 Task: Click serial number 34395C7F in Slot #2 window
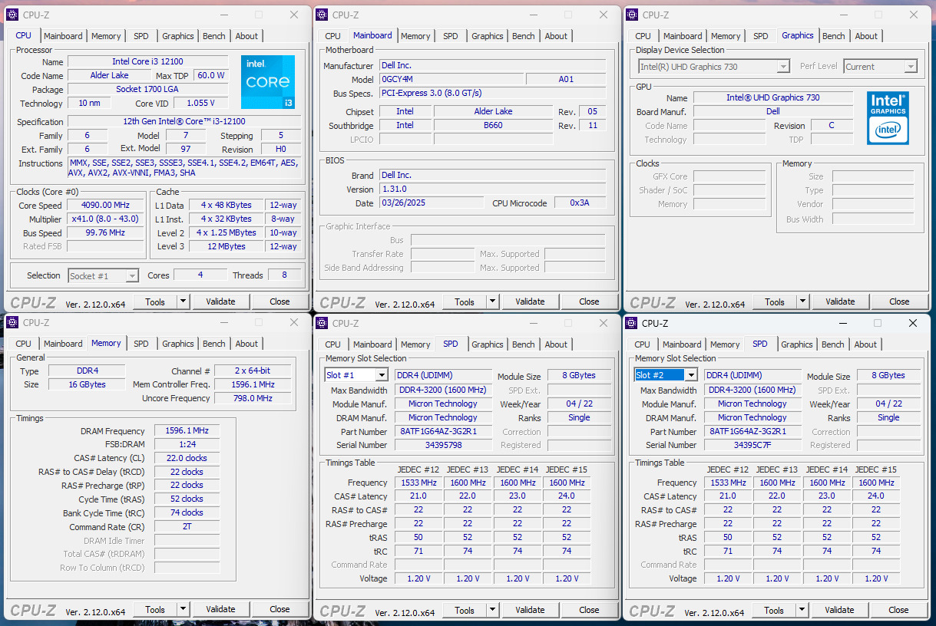click(x=752, y=445)
